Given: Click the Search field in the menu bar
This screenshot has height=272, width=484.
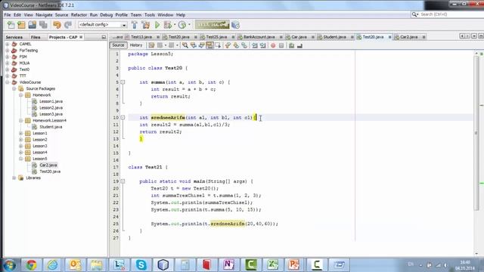Looking at the screenshot, I should coord(447,14).
